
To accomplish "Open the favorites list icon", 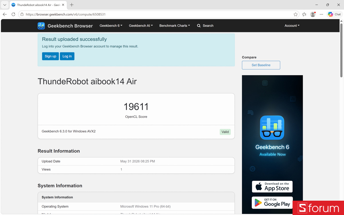I will tap(304, 14).
